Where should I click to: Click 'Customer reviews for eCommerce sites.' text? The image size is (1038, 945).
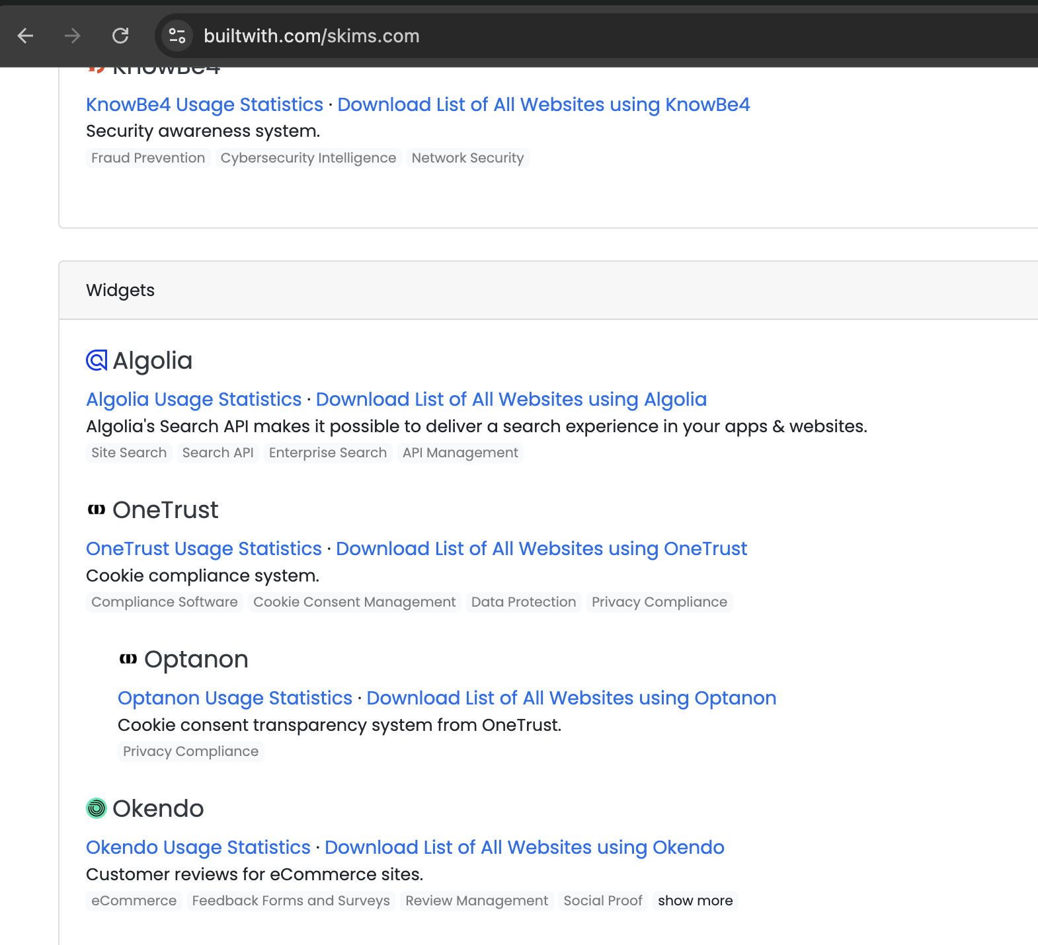(255, 874)
